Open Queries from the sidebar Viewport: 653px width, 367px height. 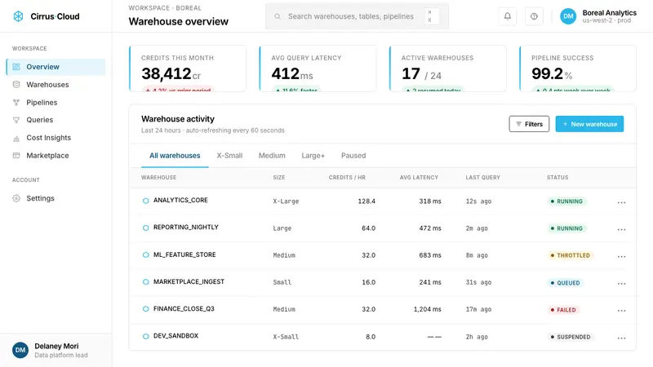[x=56, y=120]
